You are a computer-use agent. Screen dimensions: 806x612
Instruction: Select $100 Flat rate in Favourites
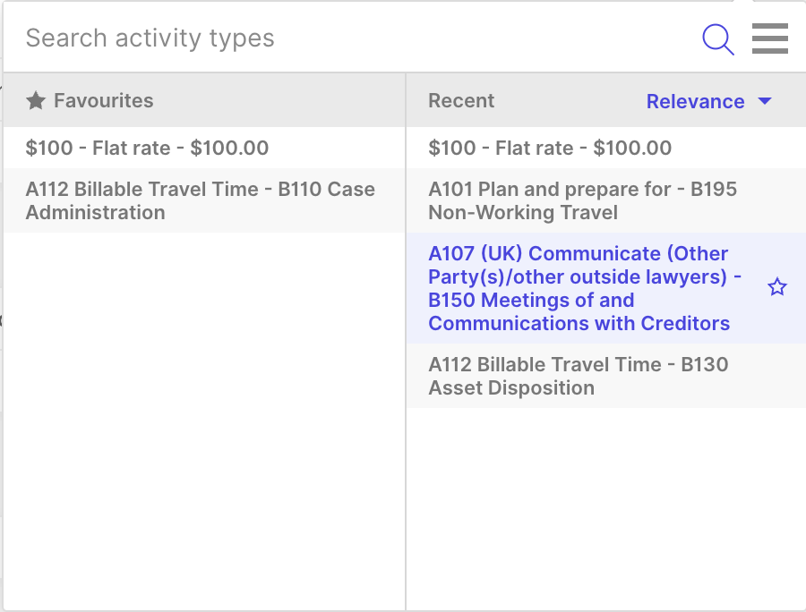coord(147,148)
